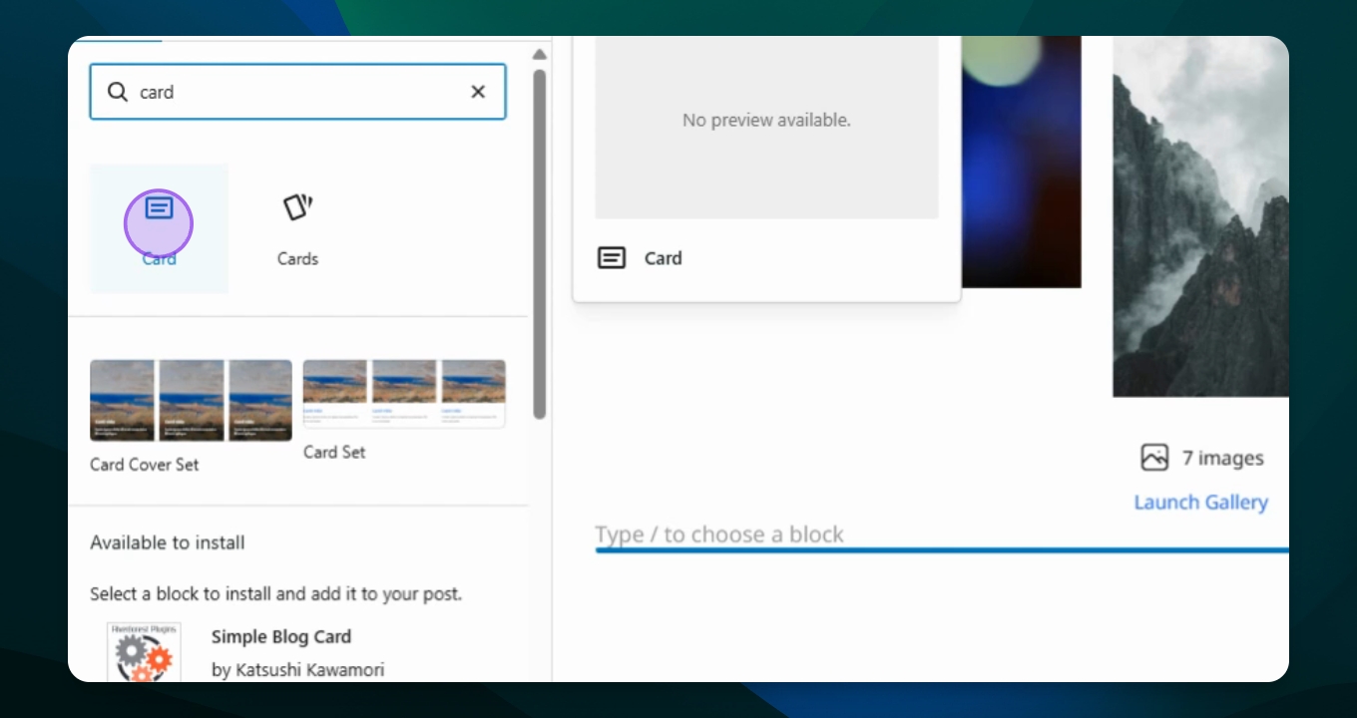Click the inserter scrollbar up arrow
1357x718 pixels.
pos(540,54)
